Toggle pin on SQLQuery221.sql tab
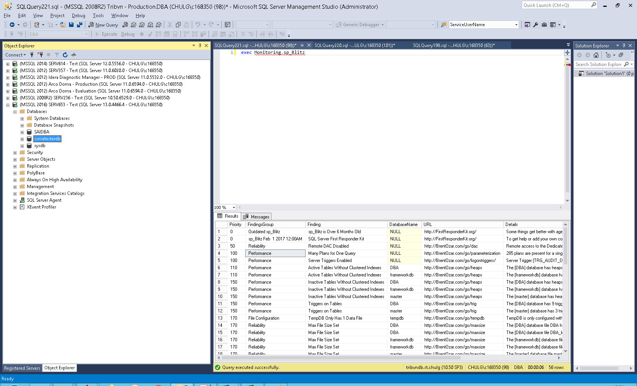Image resolution: width=637 pixels, height=386 pixels. tap(302, 45)
